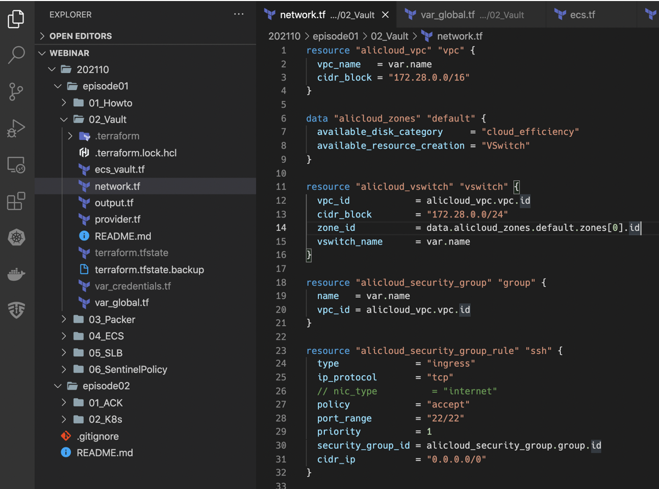Open the Remote Explorer view
The width and height of the screenshot is (659, 489).
[x=16, y=164]
